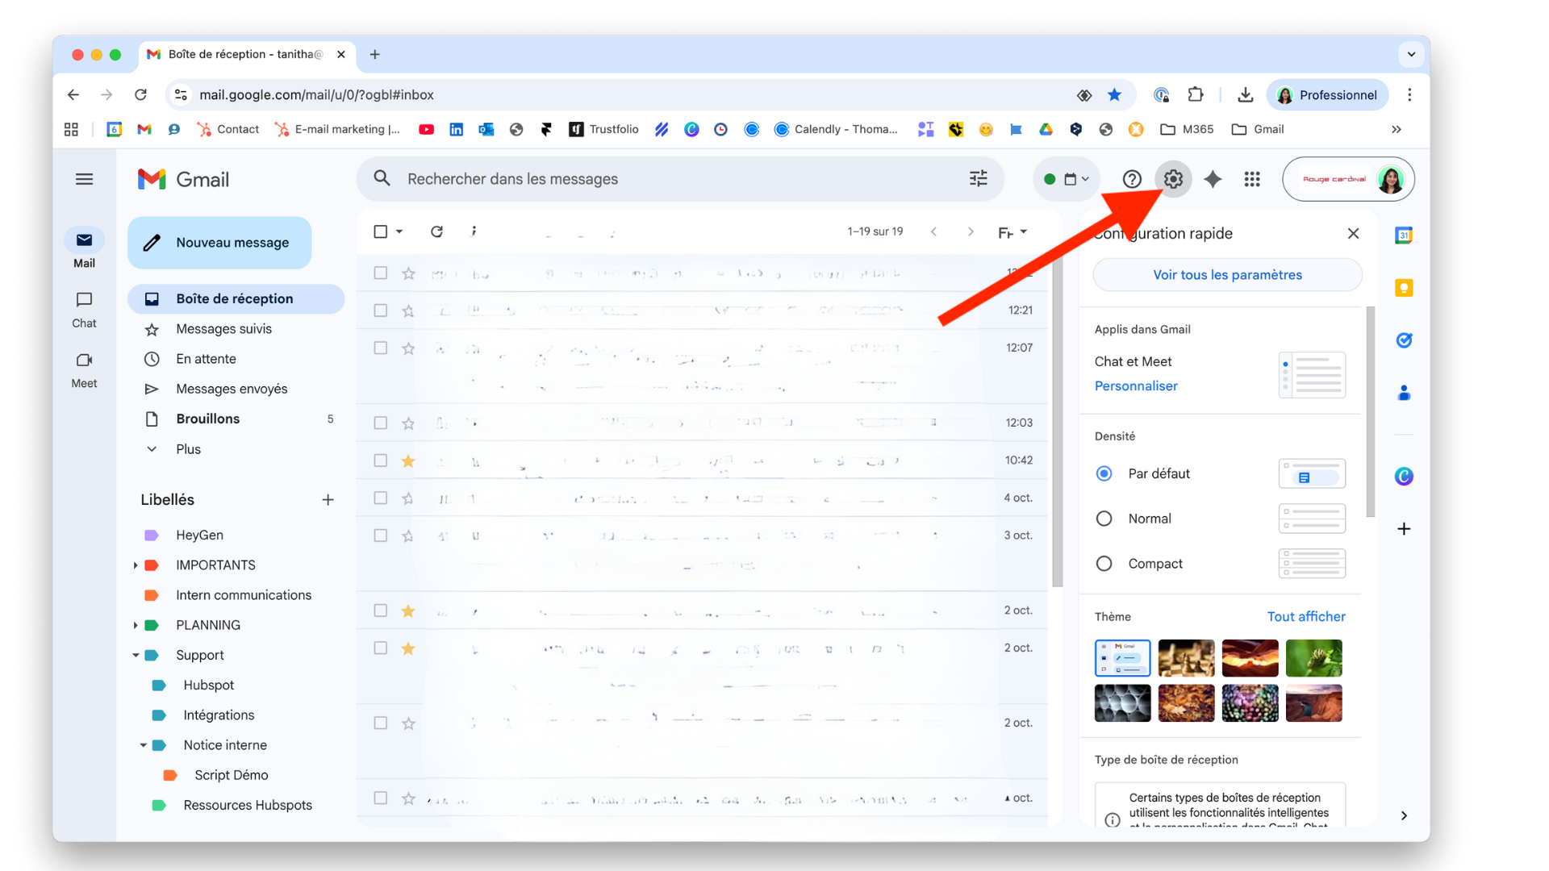Open the Messages envoyés folder
This screenshot has width=1549, height=871.
[x=232, y=389]
